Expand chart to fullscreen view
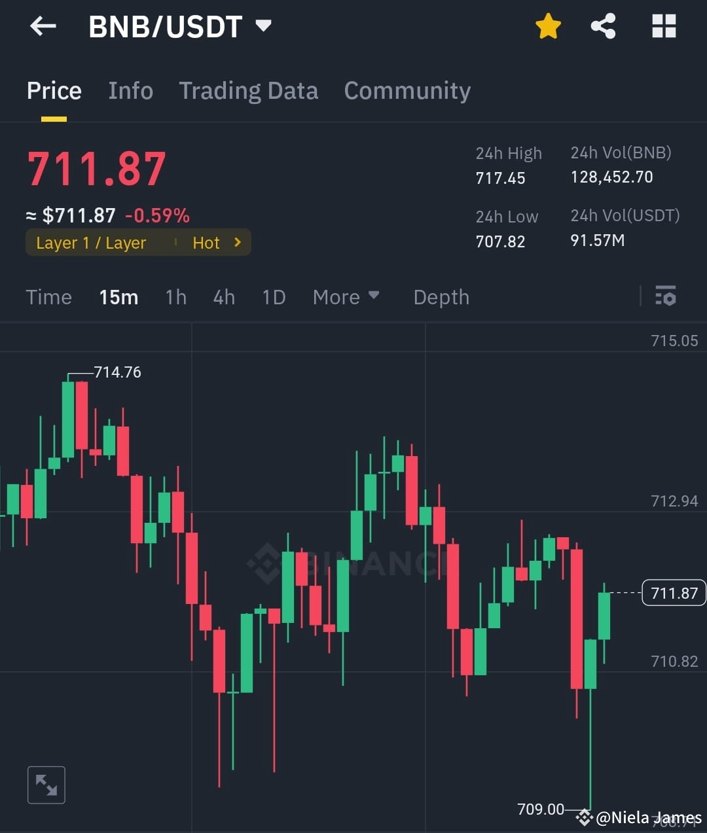 [46, 785]
